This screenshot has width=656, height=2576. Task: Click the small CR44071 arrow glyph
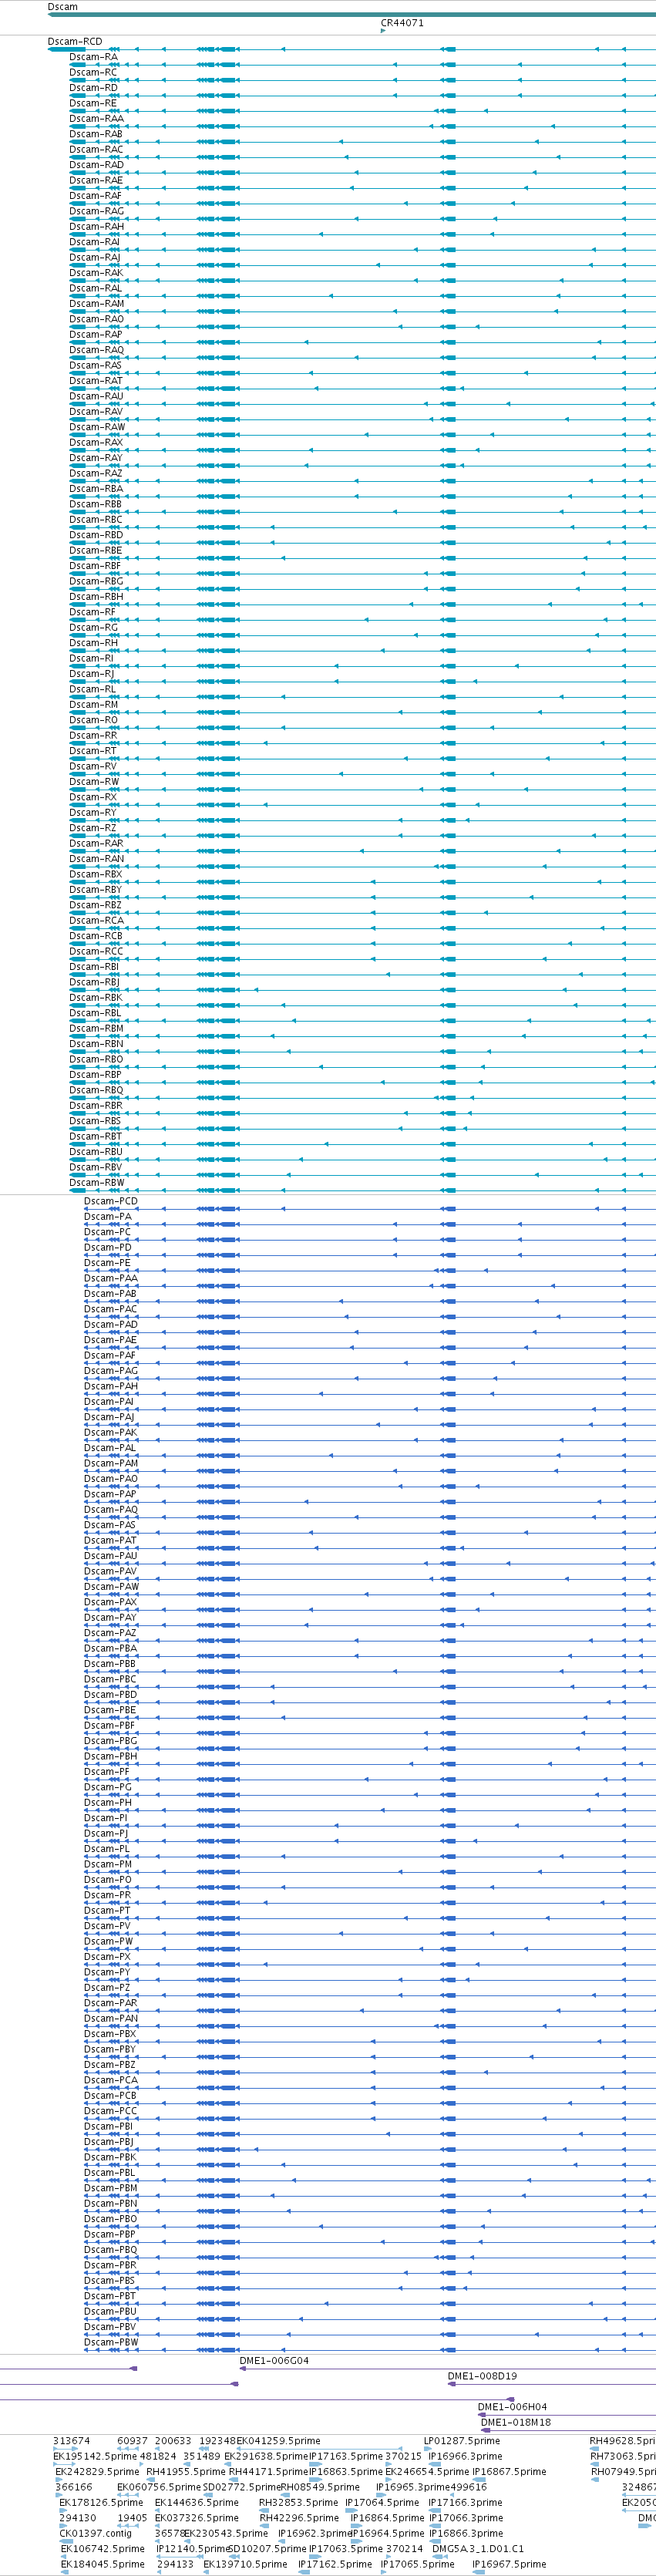[383, 31]
